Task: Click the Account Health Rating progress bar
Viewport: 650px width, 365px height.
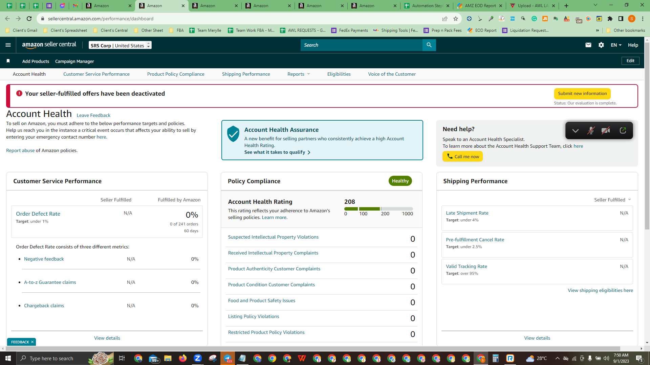Action: [x=378, y=209]
